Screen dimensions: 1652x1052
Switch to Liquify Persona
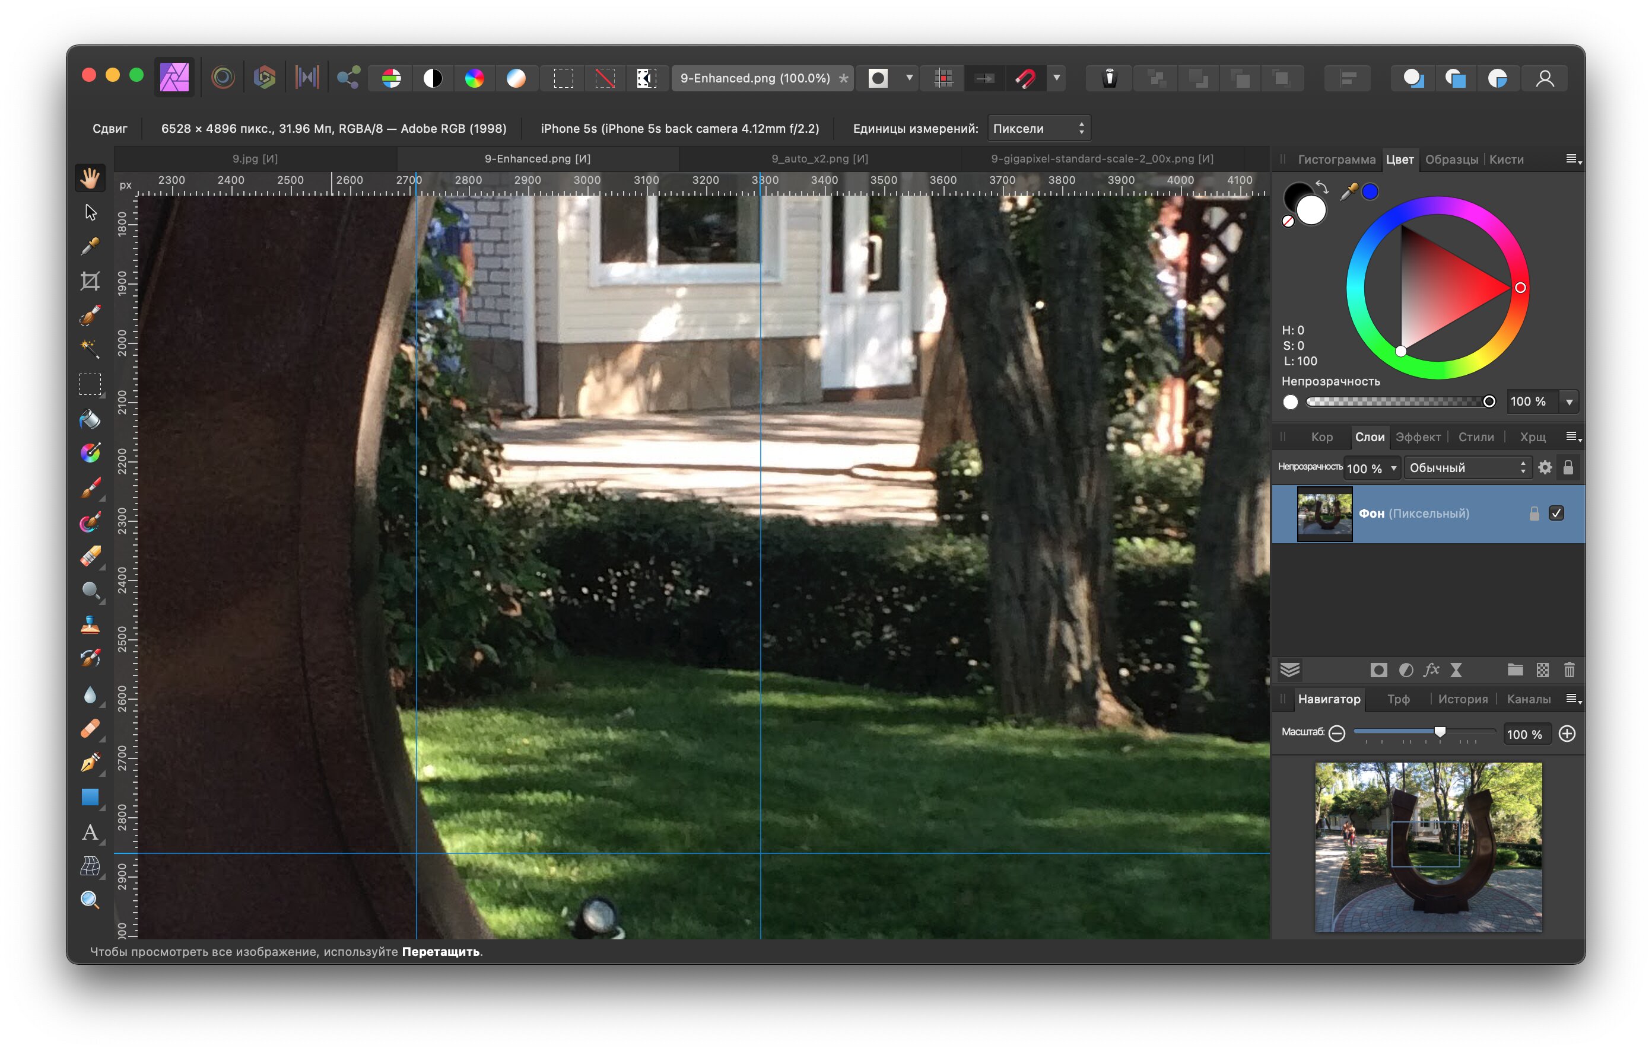pos(223,78)
